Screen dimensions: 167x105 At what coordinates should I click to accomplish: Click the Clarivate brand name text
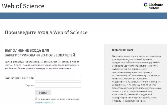156,5
